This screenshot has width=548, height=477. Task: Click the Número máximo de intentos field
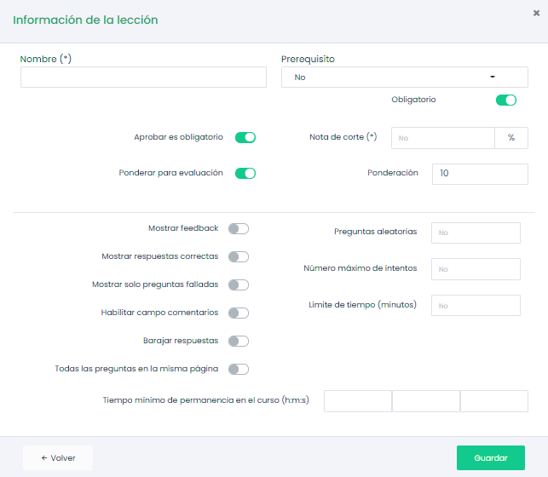coord(475,269)
